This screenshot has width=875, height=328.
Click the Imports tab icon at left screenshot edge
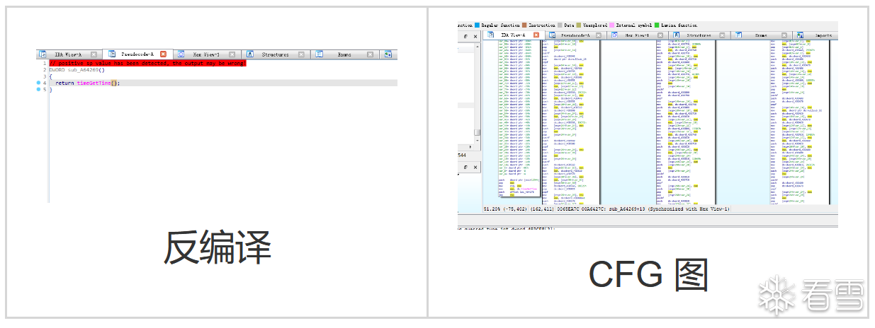click(x=388, y=54)
